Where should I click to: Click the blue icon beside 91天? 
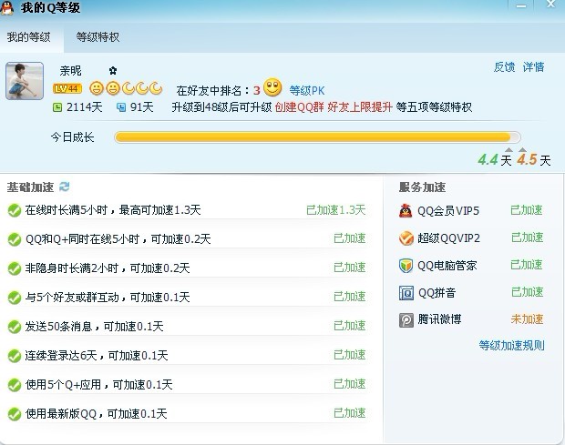click(x=121, y=107)
